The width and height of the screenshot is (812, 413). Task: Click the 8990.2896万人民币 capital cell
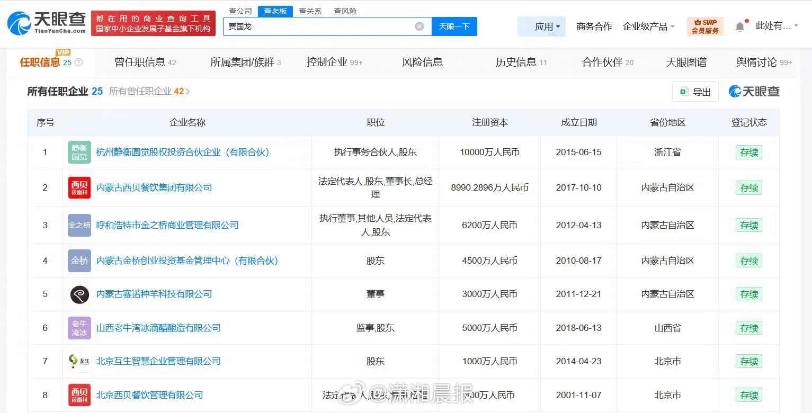click(x=490, y=187)
